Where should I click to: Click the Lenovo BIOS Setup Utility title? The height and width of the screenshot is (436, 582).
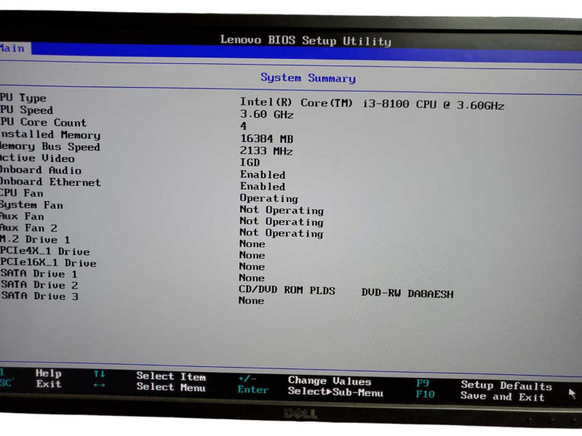point(306,41)
